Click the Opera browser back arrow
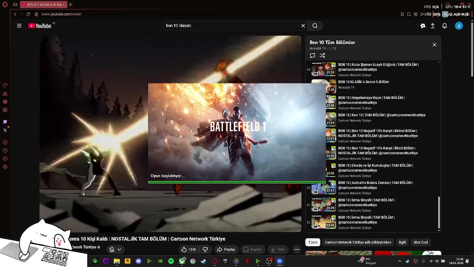Image resolution: width=474 pixels, height=267 pixels. point(15,14)
